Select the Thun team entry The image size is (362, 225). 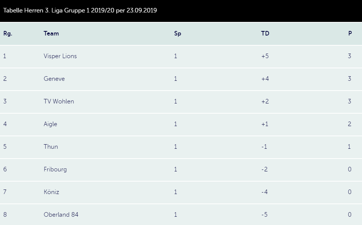pyautogui.click(x=51, y=147)
